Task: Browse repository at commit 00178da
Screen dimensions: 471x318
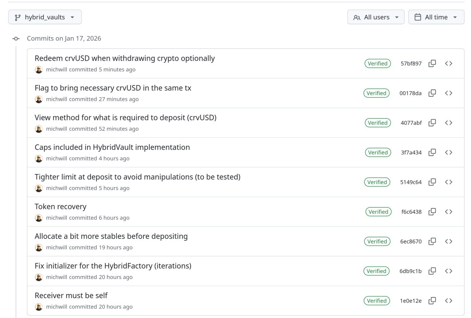Action: coord(449,93)
